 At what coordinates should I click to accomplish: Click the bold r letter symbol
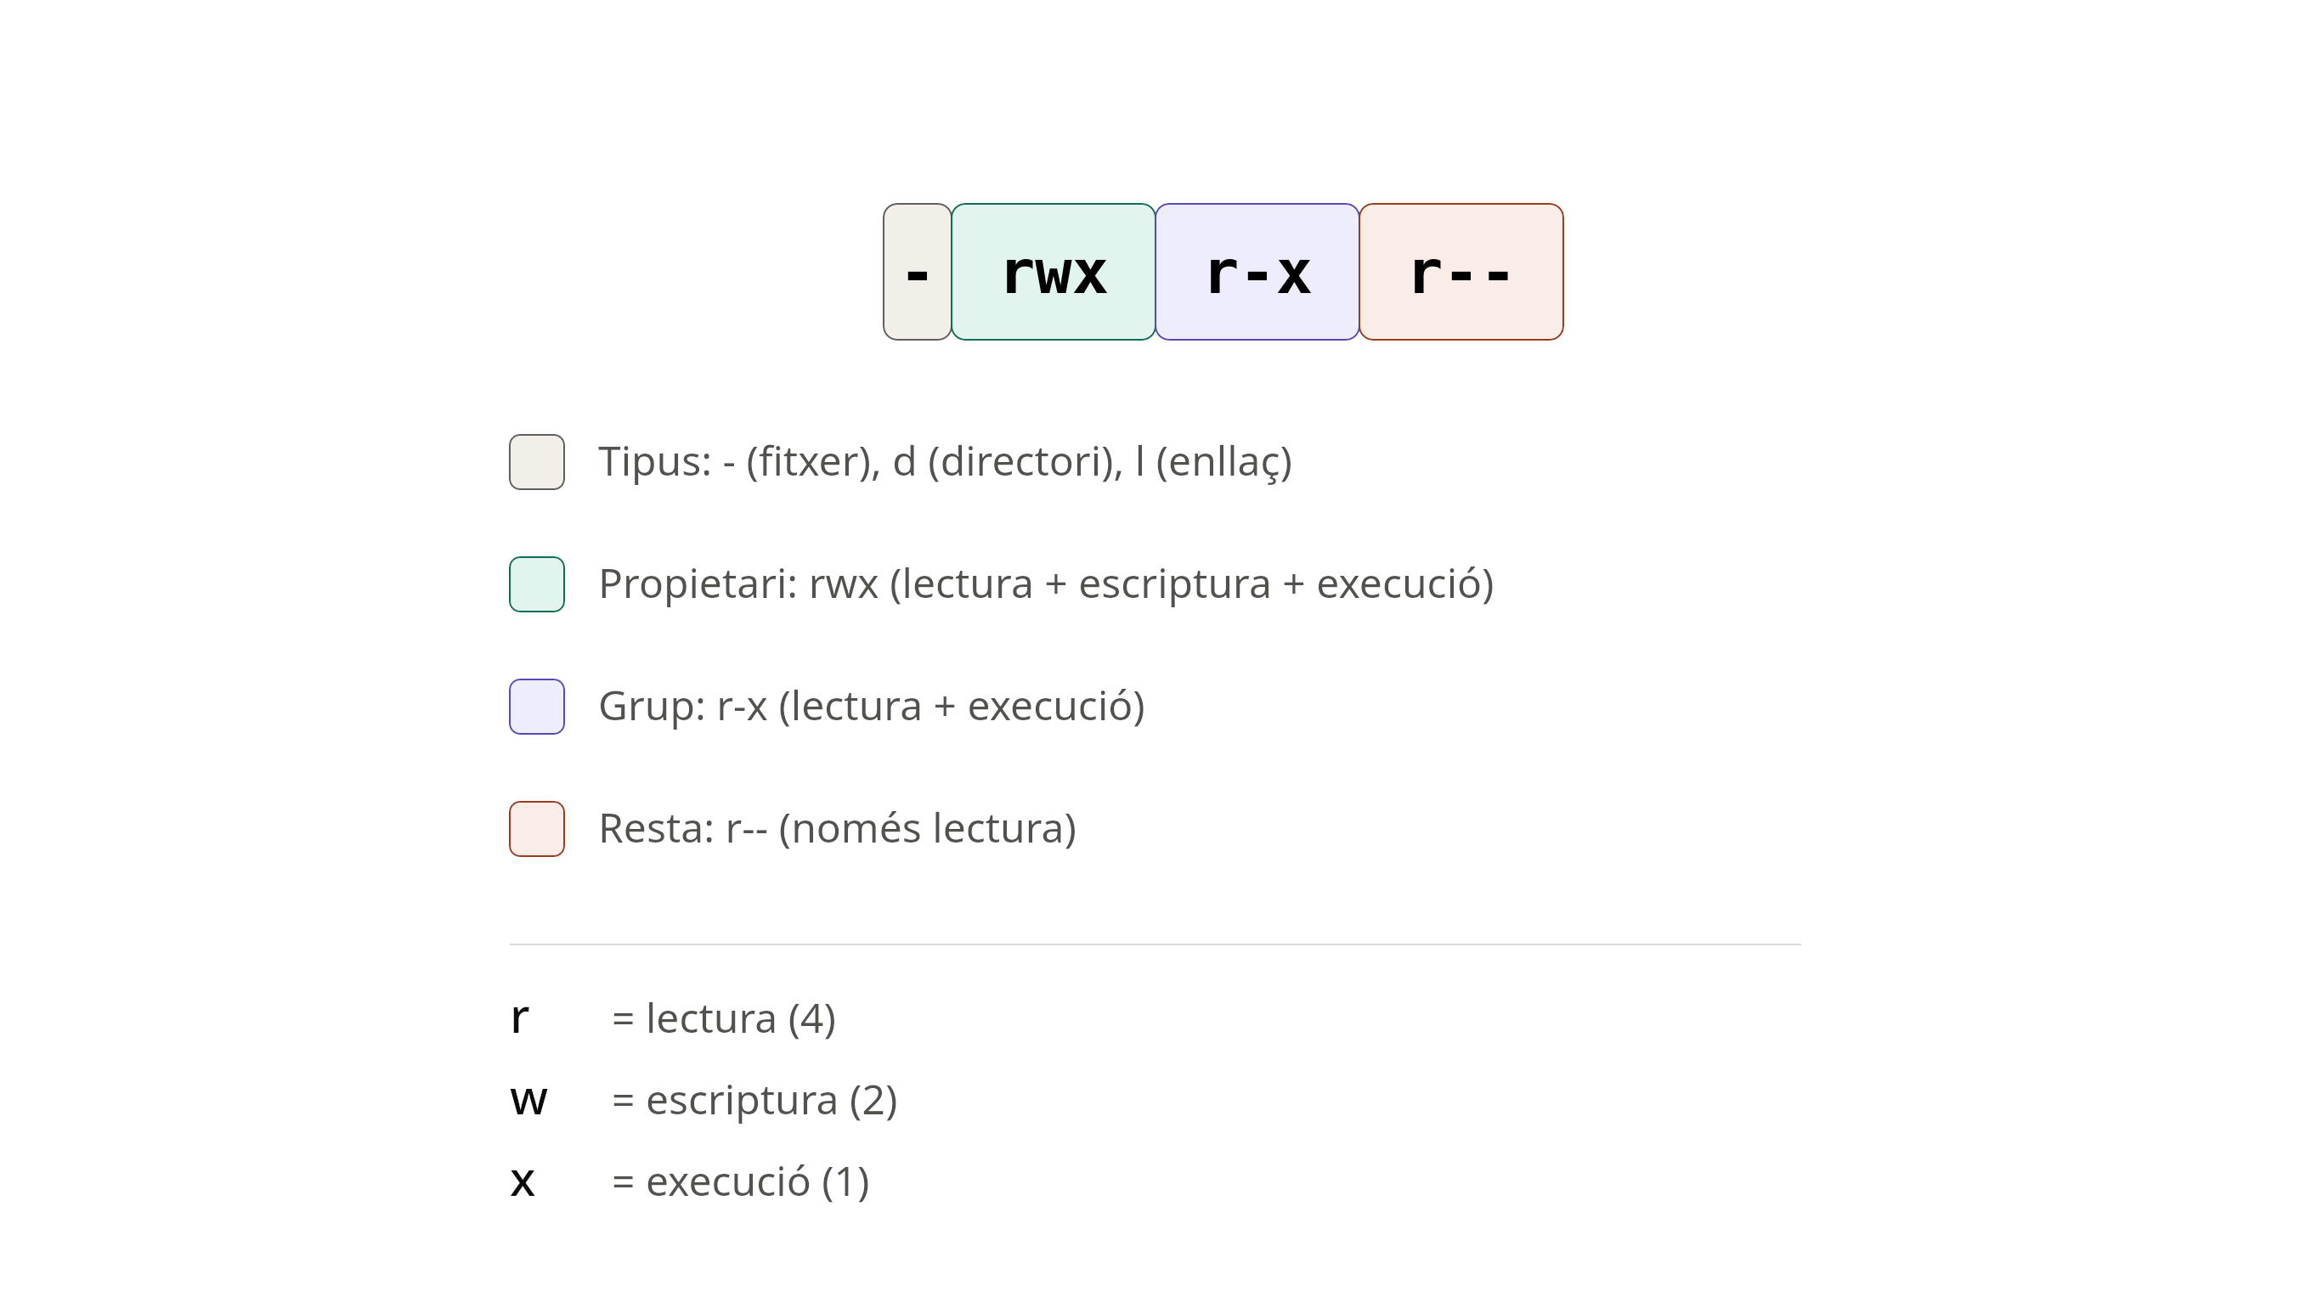pos(519,1018)
